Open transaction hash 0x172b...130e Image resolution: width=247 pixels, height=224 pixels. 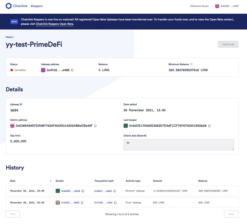103,202
